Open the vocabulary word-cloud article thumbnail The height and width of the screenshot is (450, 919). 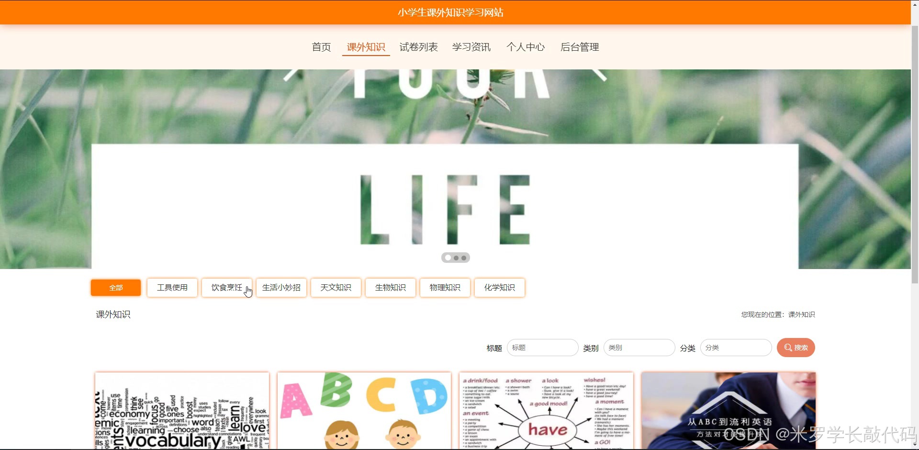(x=182, y=411)
